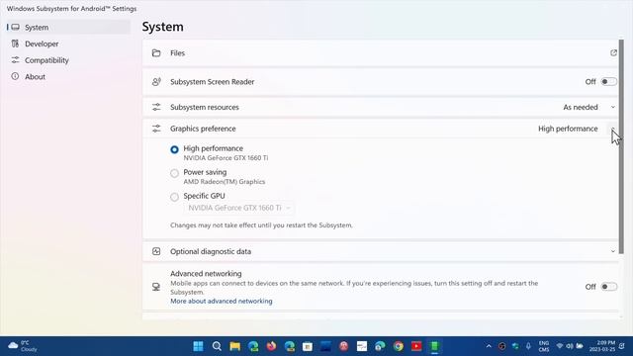Select Specific GPU radio option
This screenshot has width=633, height=356.
[174, 197]
